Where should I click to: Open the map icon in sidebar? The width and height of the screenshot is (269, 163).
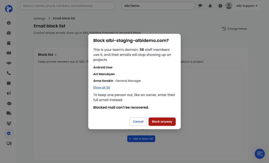(9, 53)
